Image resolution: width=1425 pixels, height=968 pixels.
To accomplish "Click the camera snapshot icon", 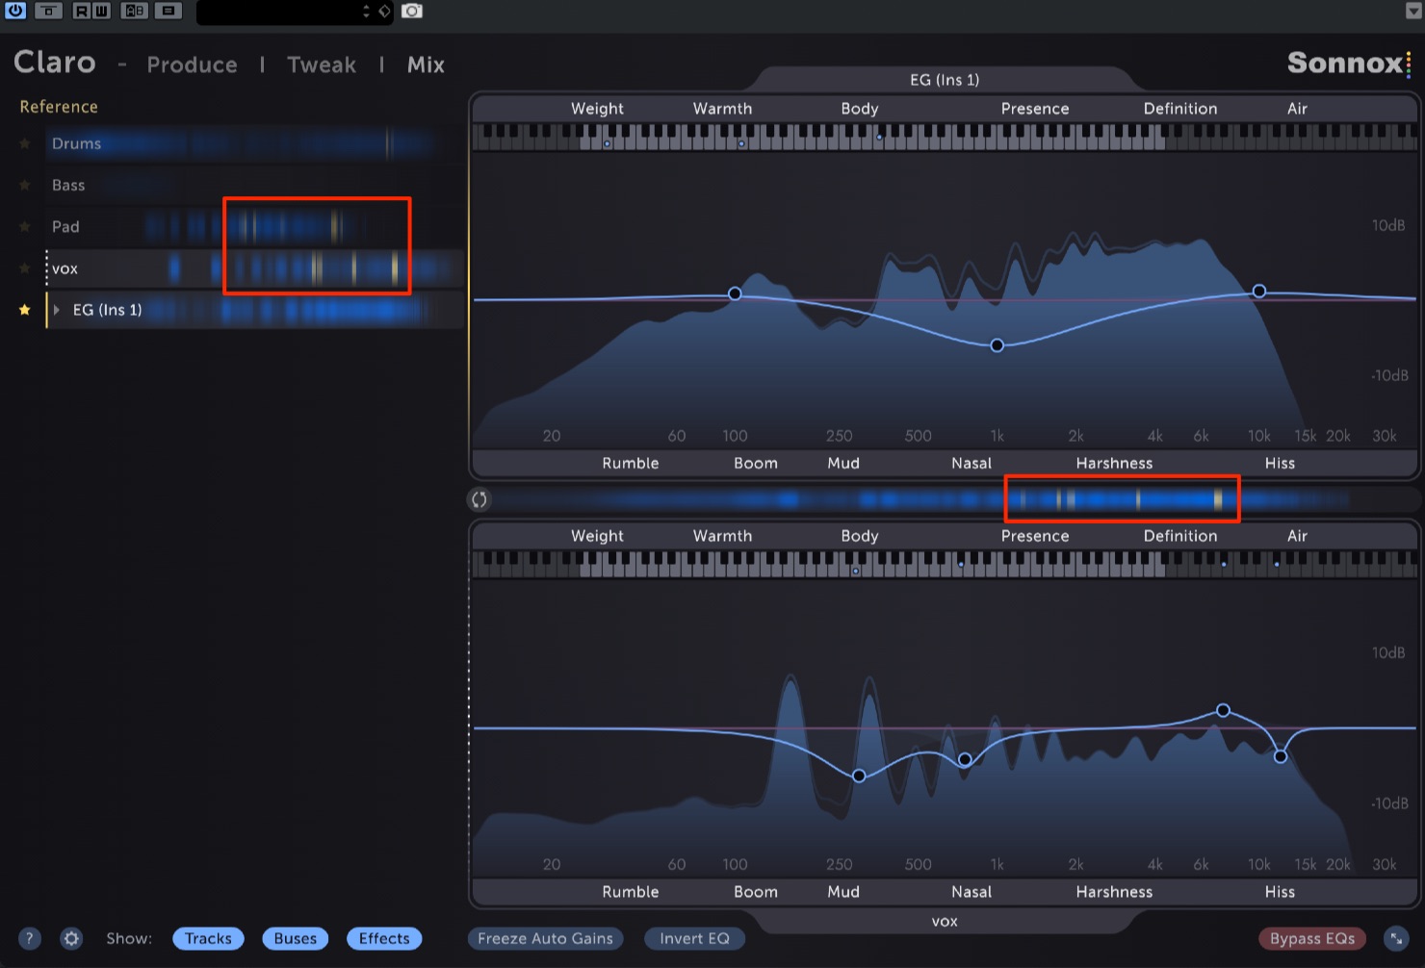I will click(412, 11).
